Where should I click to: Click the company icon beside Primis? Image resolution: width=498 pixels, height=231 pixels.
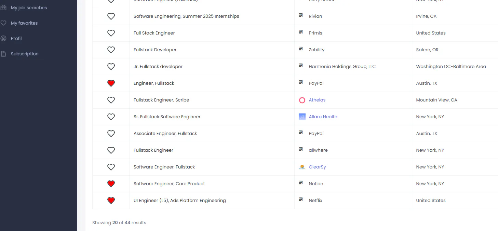(301, 32)
